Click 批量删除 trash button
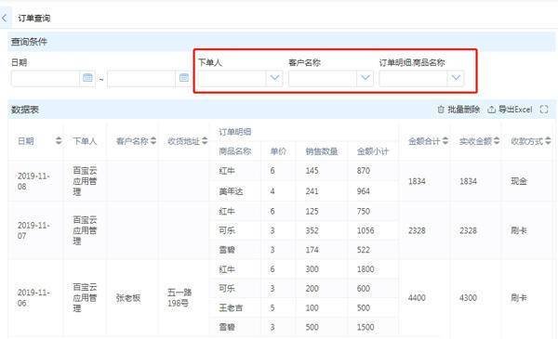This screenshot has width=558, height=339. tap(458, 110)
